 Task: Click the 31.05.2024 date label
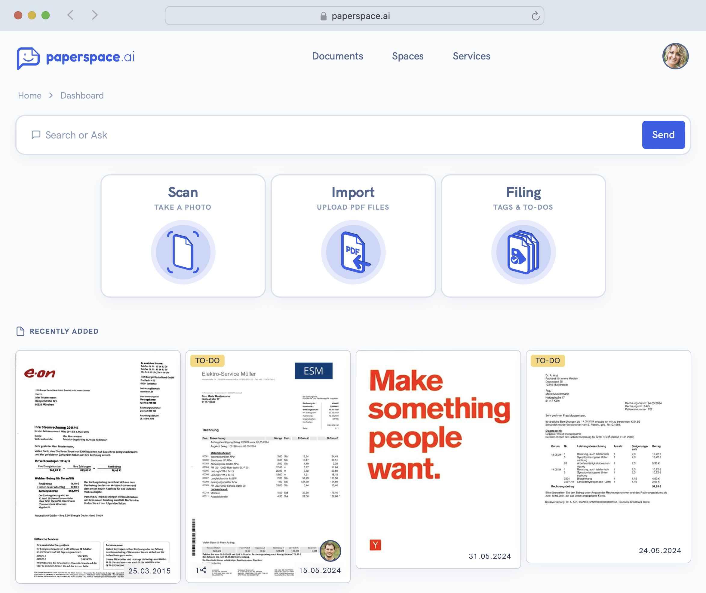490,556
